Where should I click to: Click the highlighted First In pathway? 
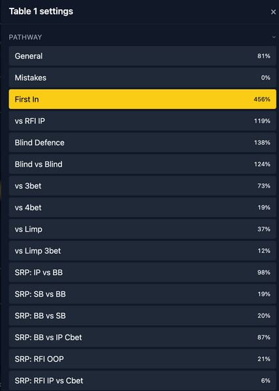(x=142, y=99)
